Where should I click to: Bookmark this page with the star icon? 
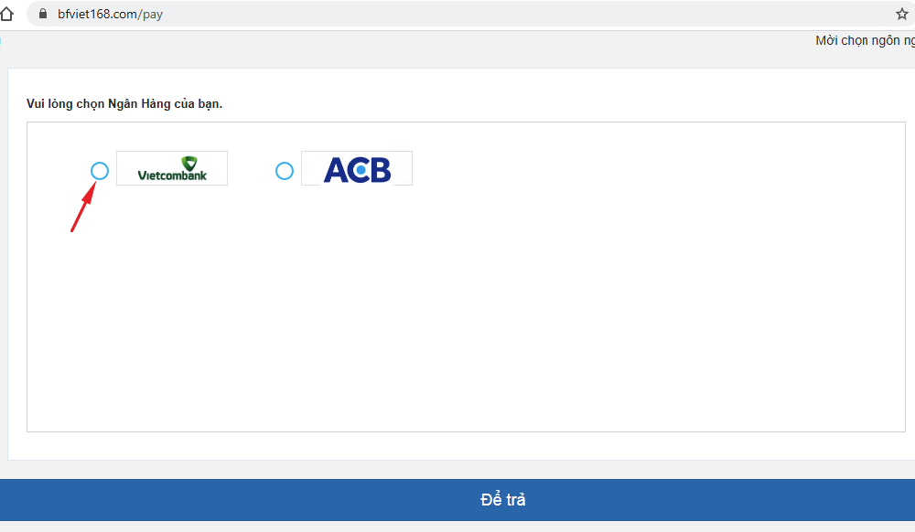901,14
